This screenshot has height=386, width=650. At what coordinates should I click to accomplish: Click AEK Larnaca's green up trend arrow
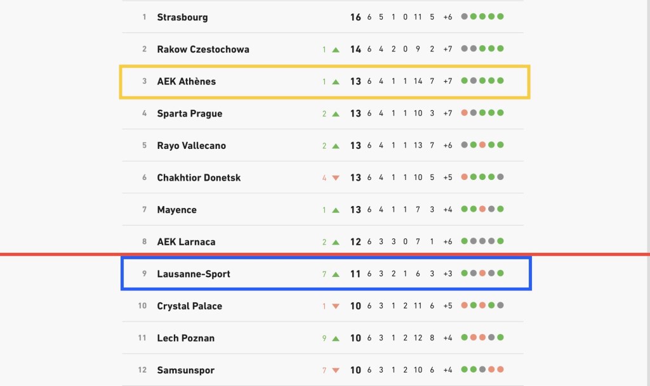point(336,242)
